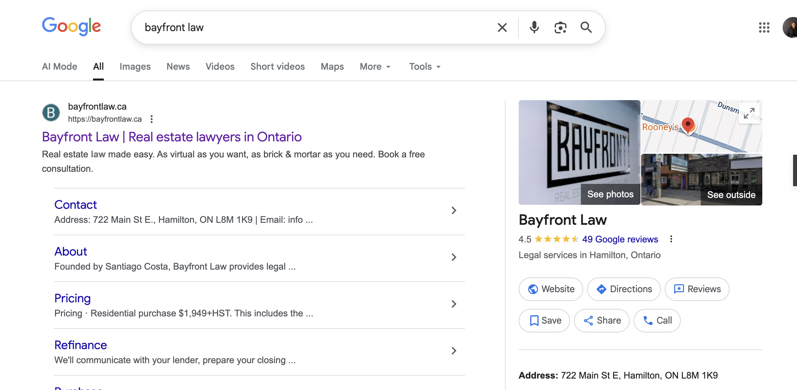The height and width of the screenshot is (390, 797).
Task: Switch to the Maps tab
Action: coord(332,67)
